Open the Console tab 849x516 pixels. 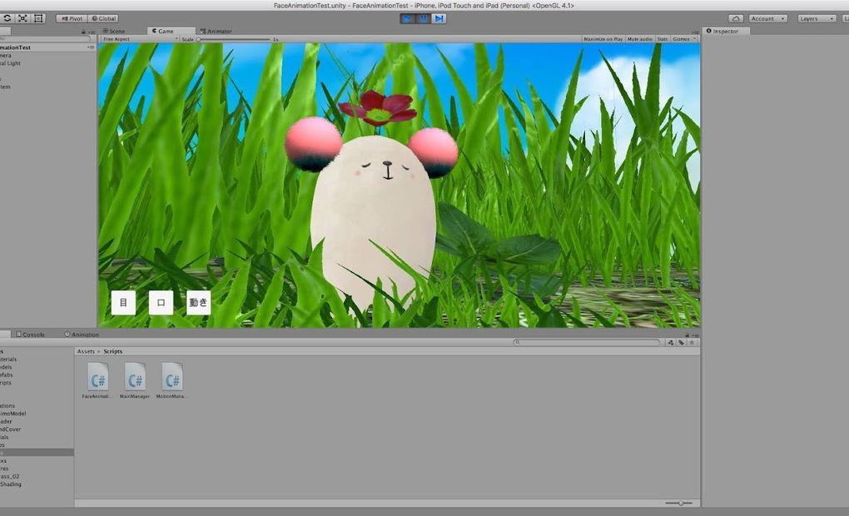click(30, 335)
